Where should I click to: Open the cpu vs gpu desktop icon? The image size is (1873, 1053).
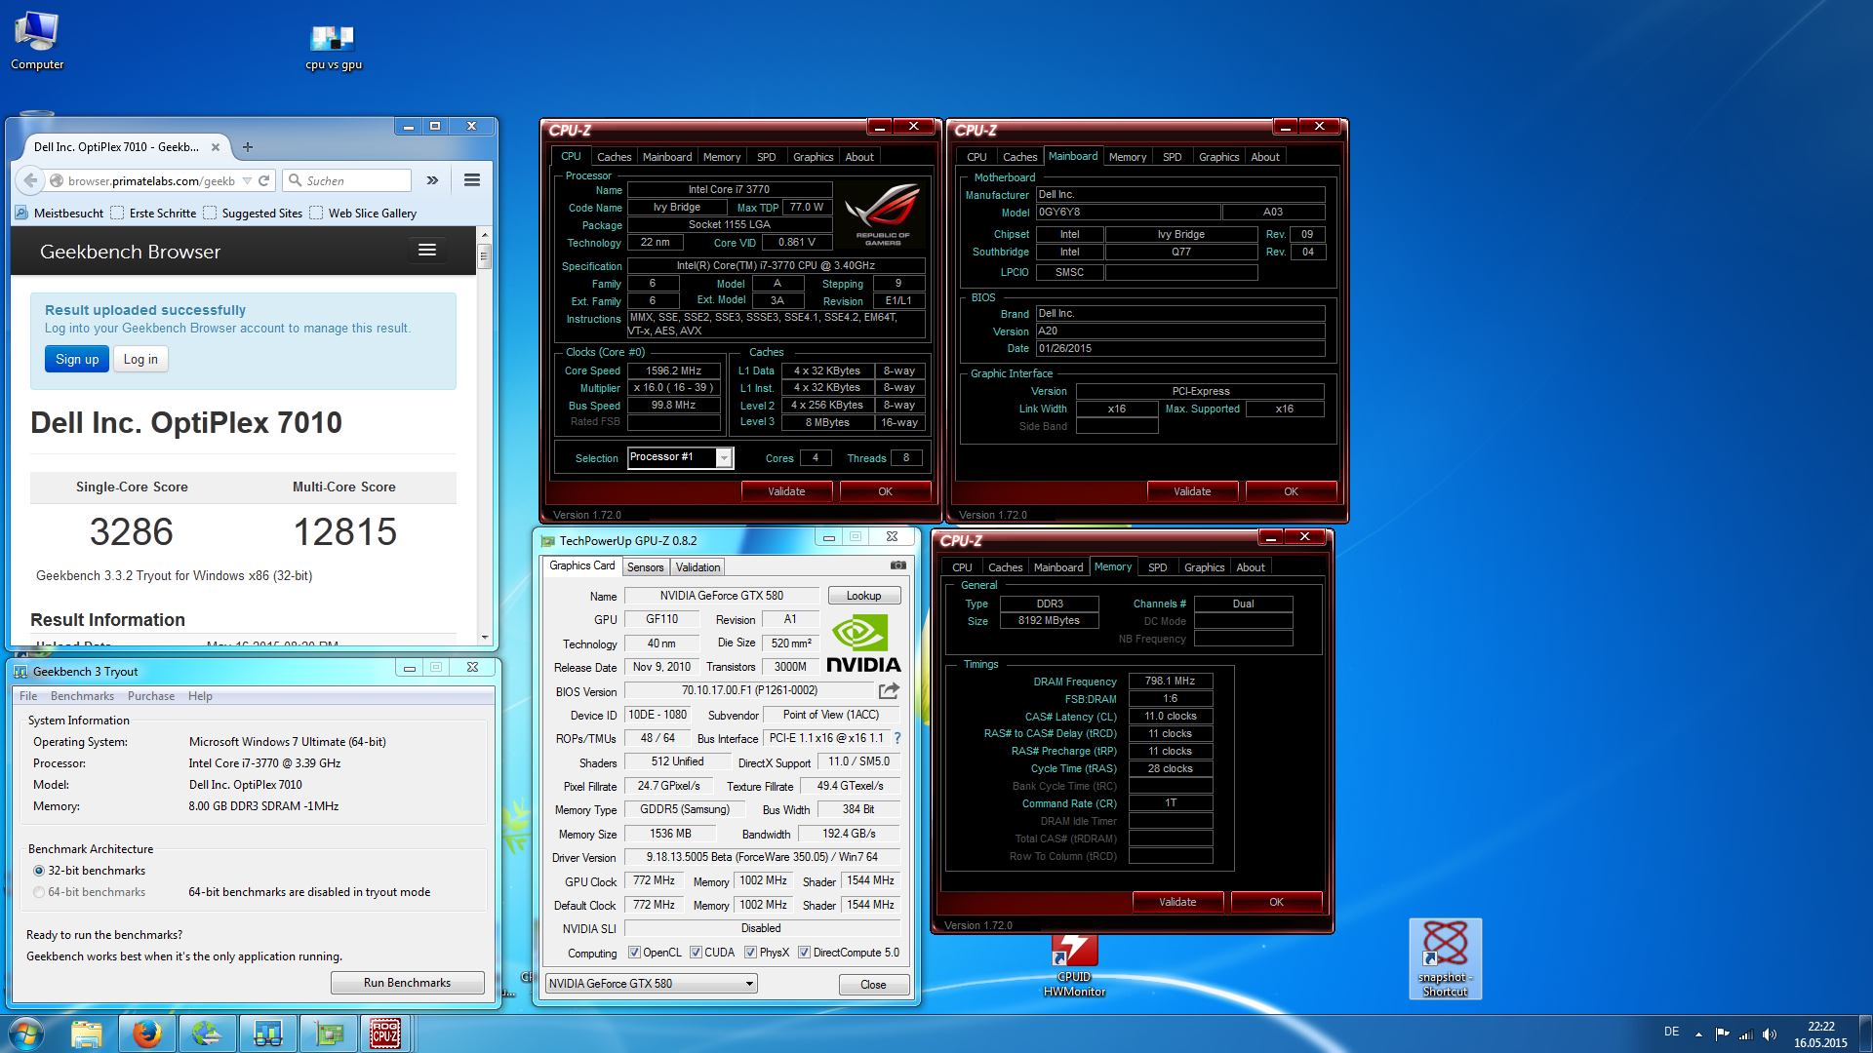(333, 47)
